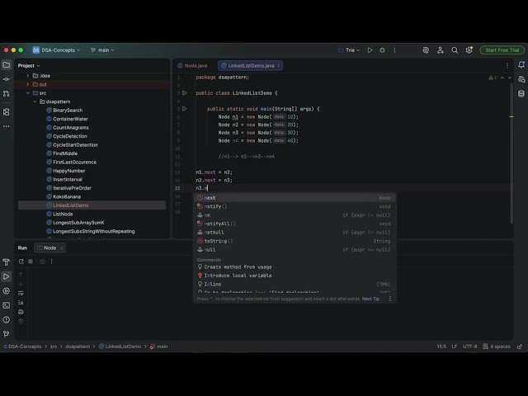
Task: Collapse the src folder
Action: point(28,93)
